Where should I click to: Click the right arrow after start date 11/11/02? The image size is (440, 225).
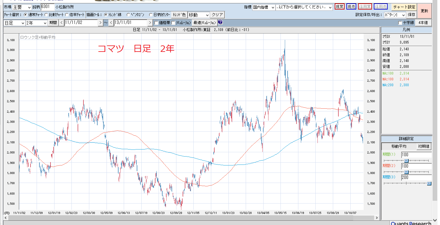click(100, 23)
